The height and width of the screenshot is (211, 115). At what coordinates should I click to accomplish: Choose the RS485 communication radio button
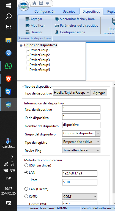click(26, 196)
